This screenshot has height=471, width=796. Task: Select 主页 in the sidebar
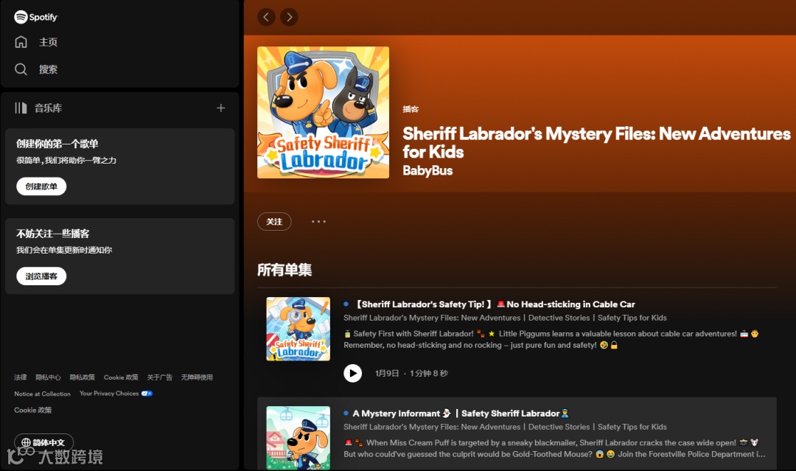click(x=48, y=42)
